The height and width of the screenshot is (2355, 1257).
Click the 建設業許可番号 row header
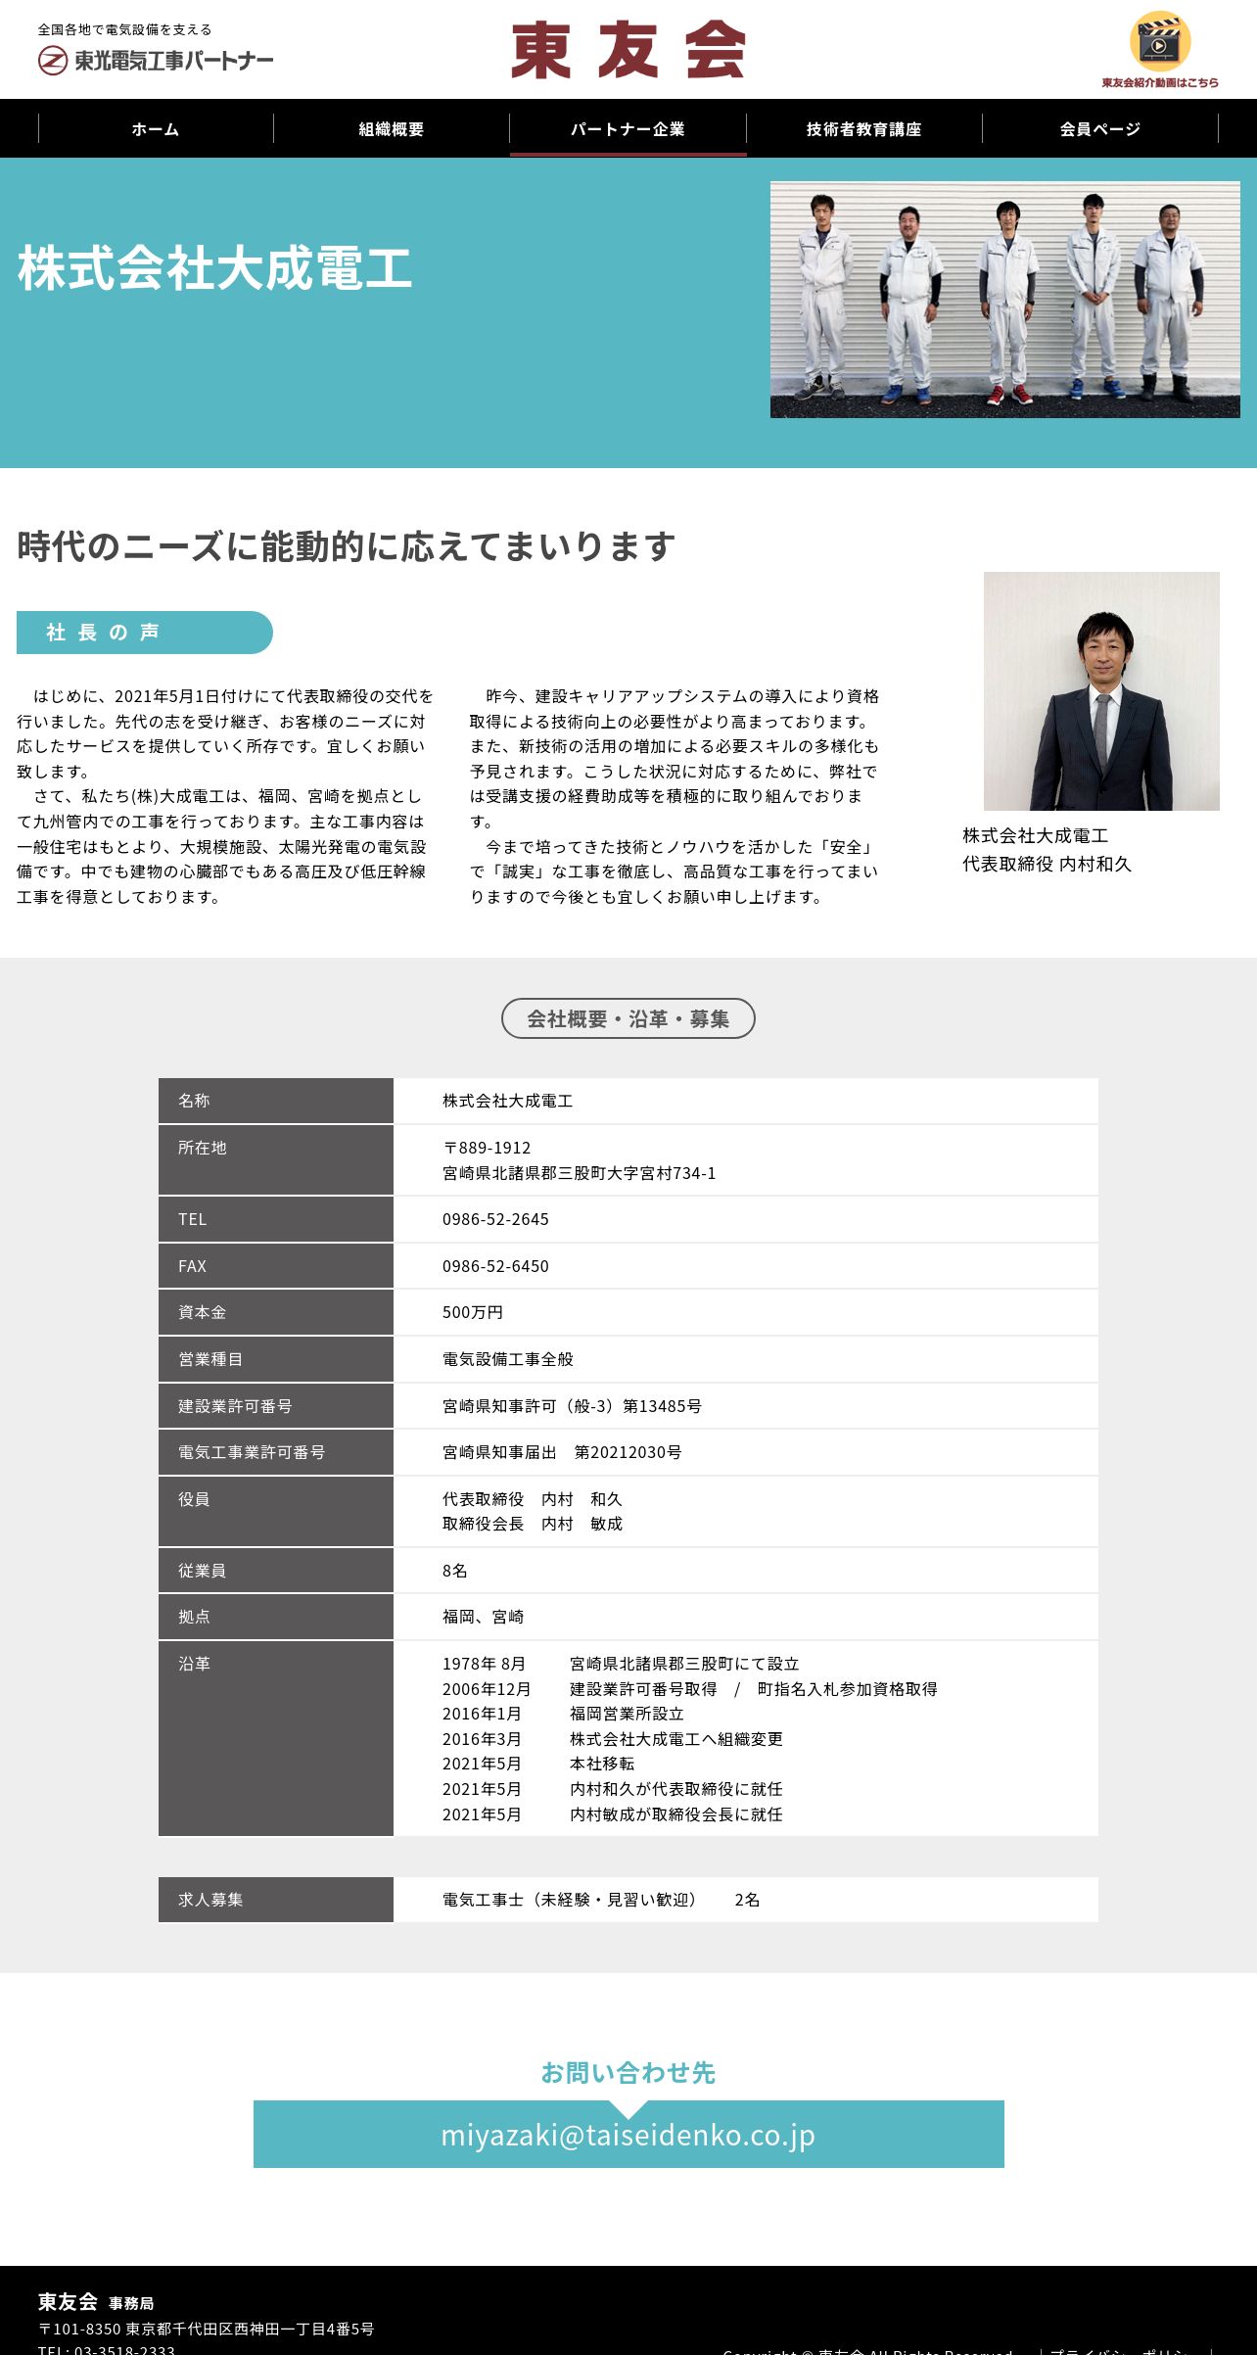click(276, 1406)
